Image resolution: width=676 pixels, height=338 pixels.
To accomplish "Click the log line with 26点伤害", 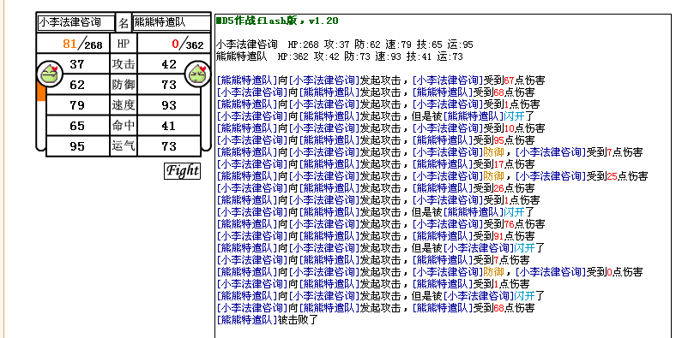I will click(376, 188).
